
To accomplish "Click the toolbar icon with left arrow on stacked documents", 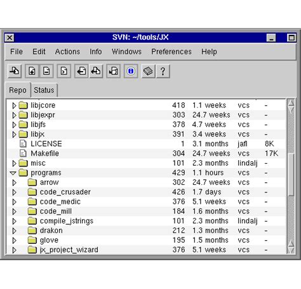I will (96, 71).
